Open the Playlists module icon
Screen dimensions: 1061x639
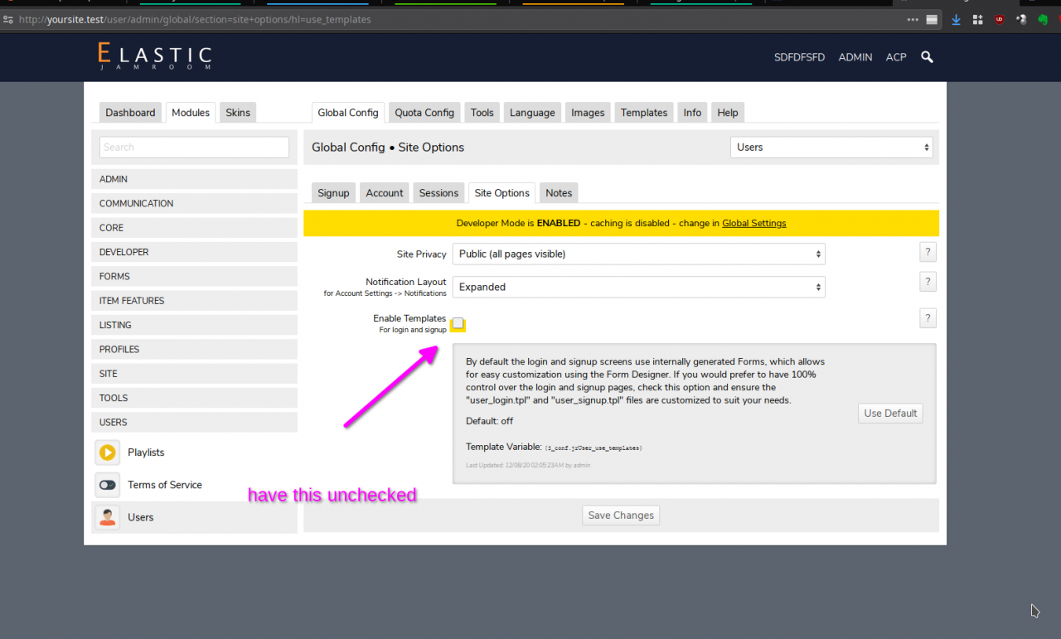point(108,453)
